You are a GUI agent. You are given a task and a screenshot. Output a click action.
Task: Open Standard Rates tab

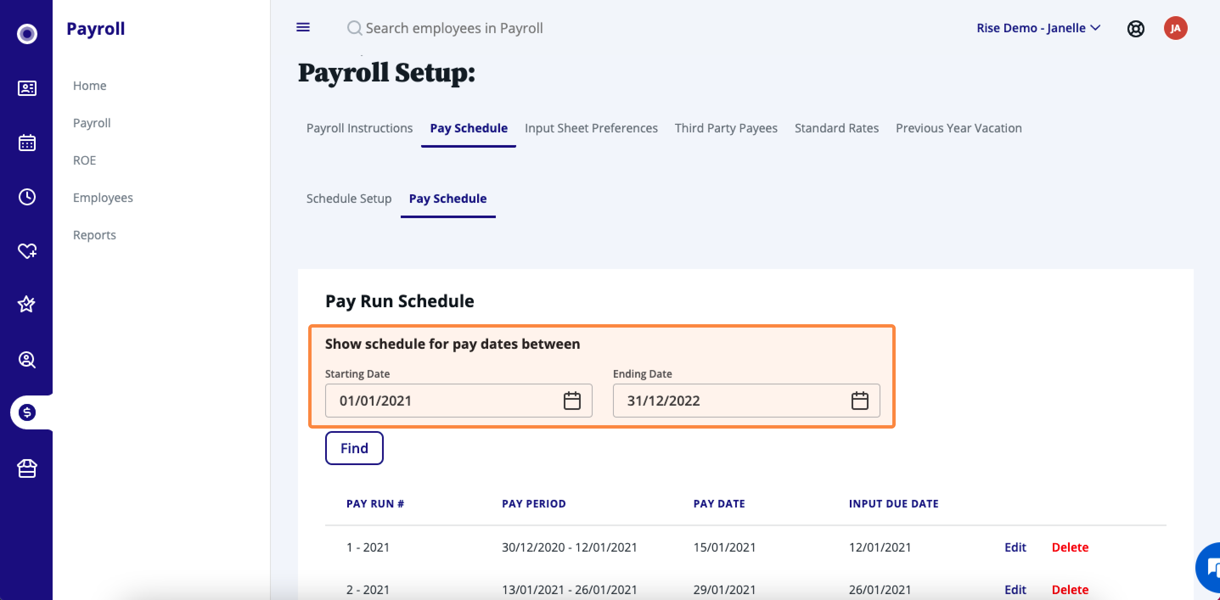click(x=836, y=128)
